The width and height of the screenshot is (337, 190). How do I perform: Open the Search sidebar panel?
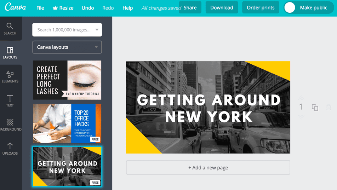click(x=10, y=29)
